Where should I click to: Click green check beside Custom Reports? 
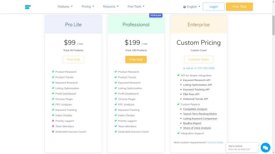click(178, 104)
